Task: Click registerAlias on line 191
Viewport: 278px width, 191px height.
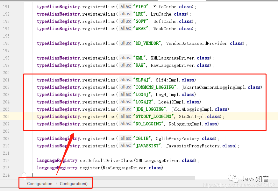Action: (x=99, y=7)
